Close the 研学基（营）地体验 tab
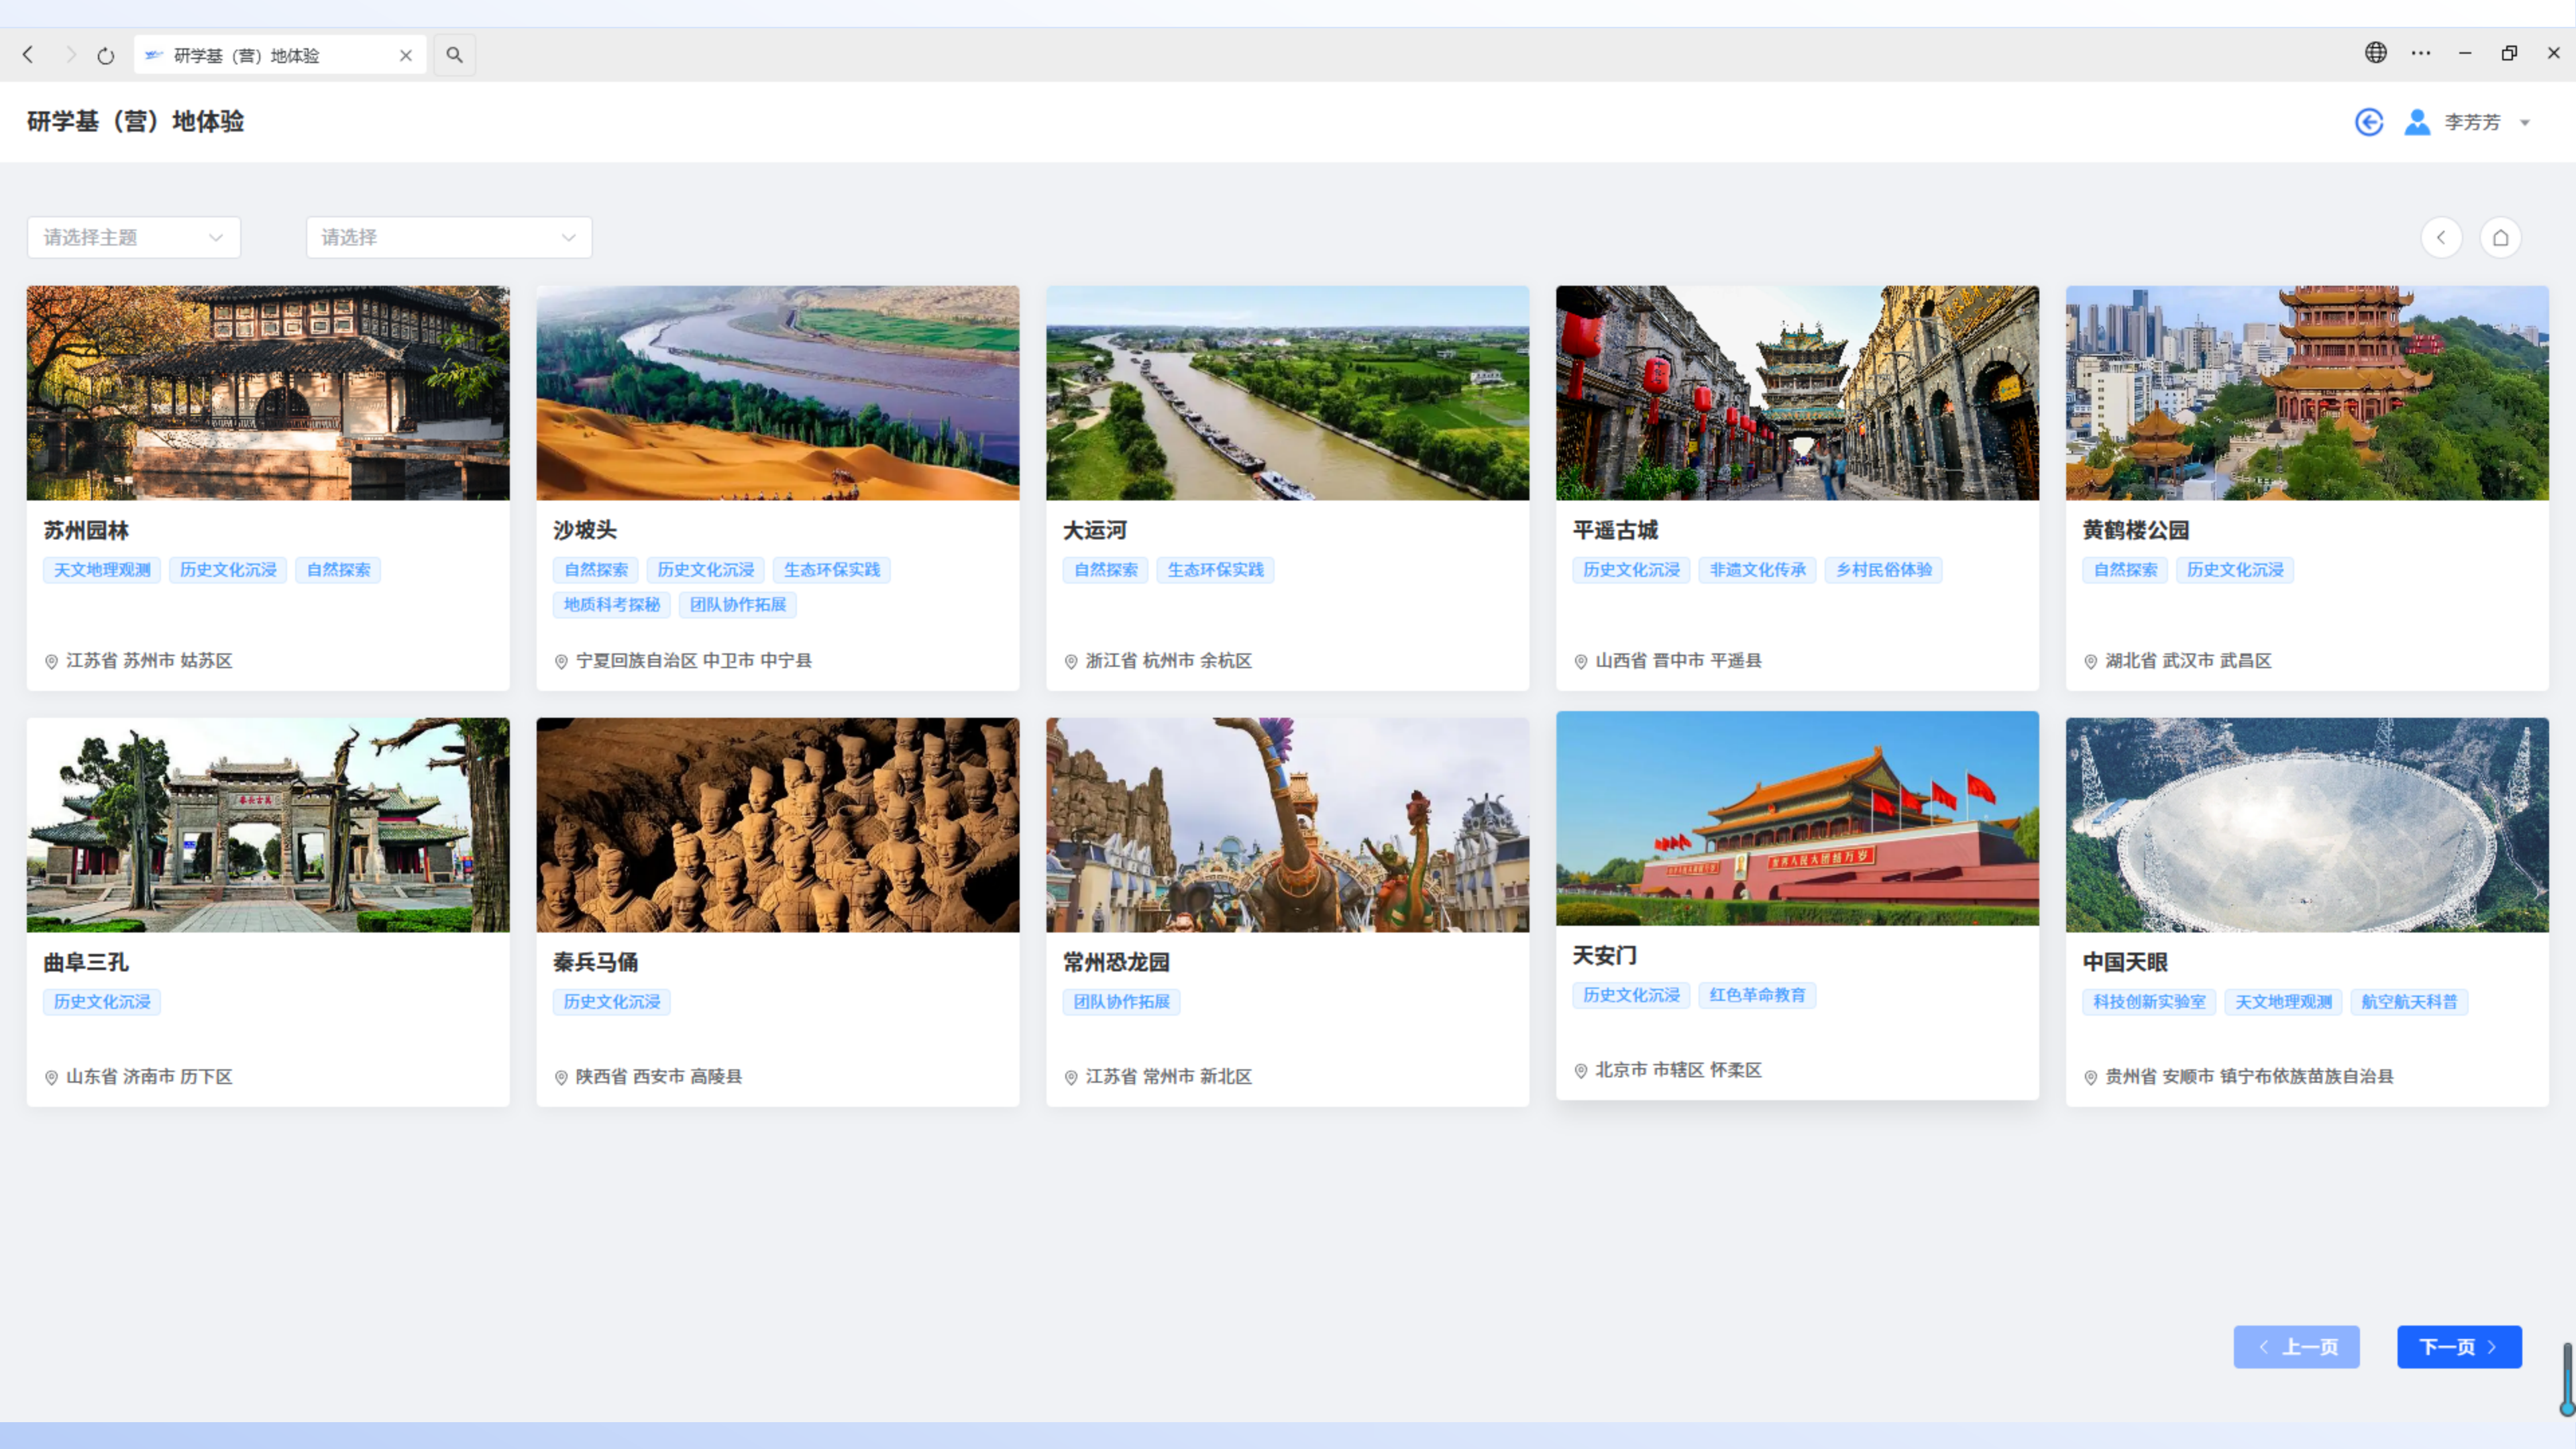 pos(406,56)
